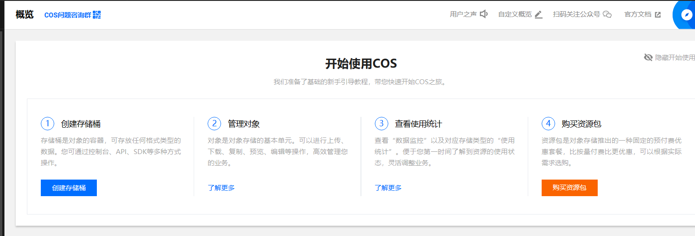The width and height of the screenshot is (695, 236).
Task: Click the crossed-eye icon beside 隐藏开始使用
Action: point(648,57)
